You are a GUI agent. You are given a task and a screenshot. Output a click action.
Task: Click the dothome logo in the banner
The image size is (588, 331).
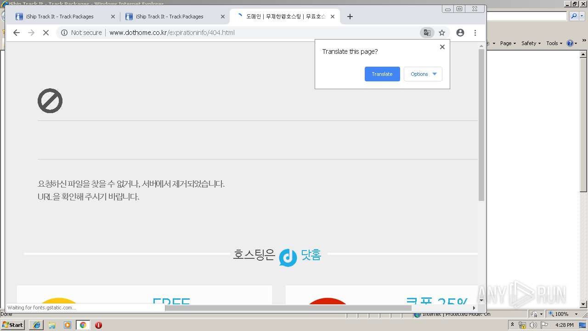tap(288, 257)
